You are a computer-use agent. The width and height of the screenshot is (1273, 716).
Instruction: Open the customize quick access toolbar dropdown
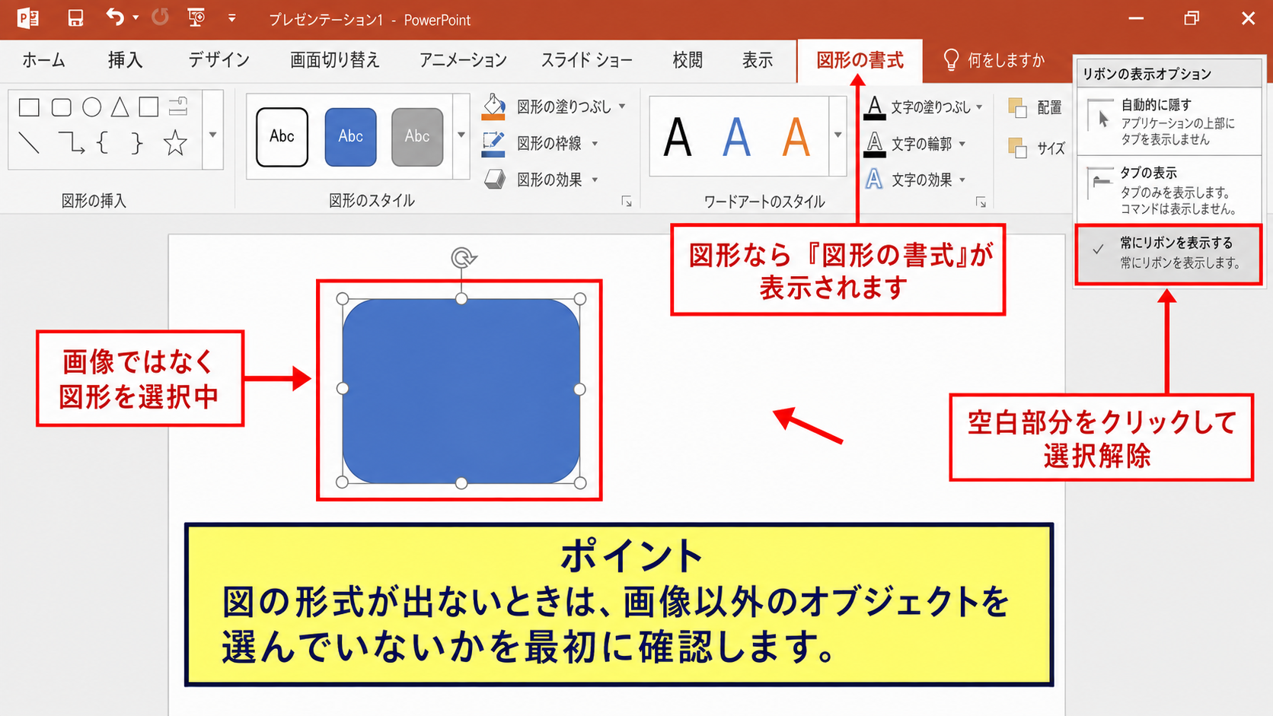click(x=231, y=18)
